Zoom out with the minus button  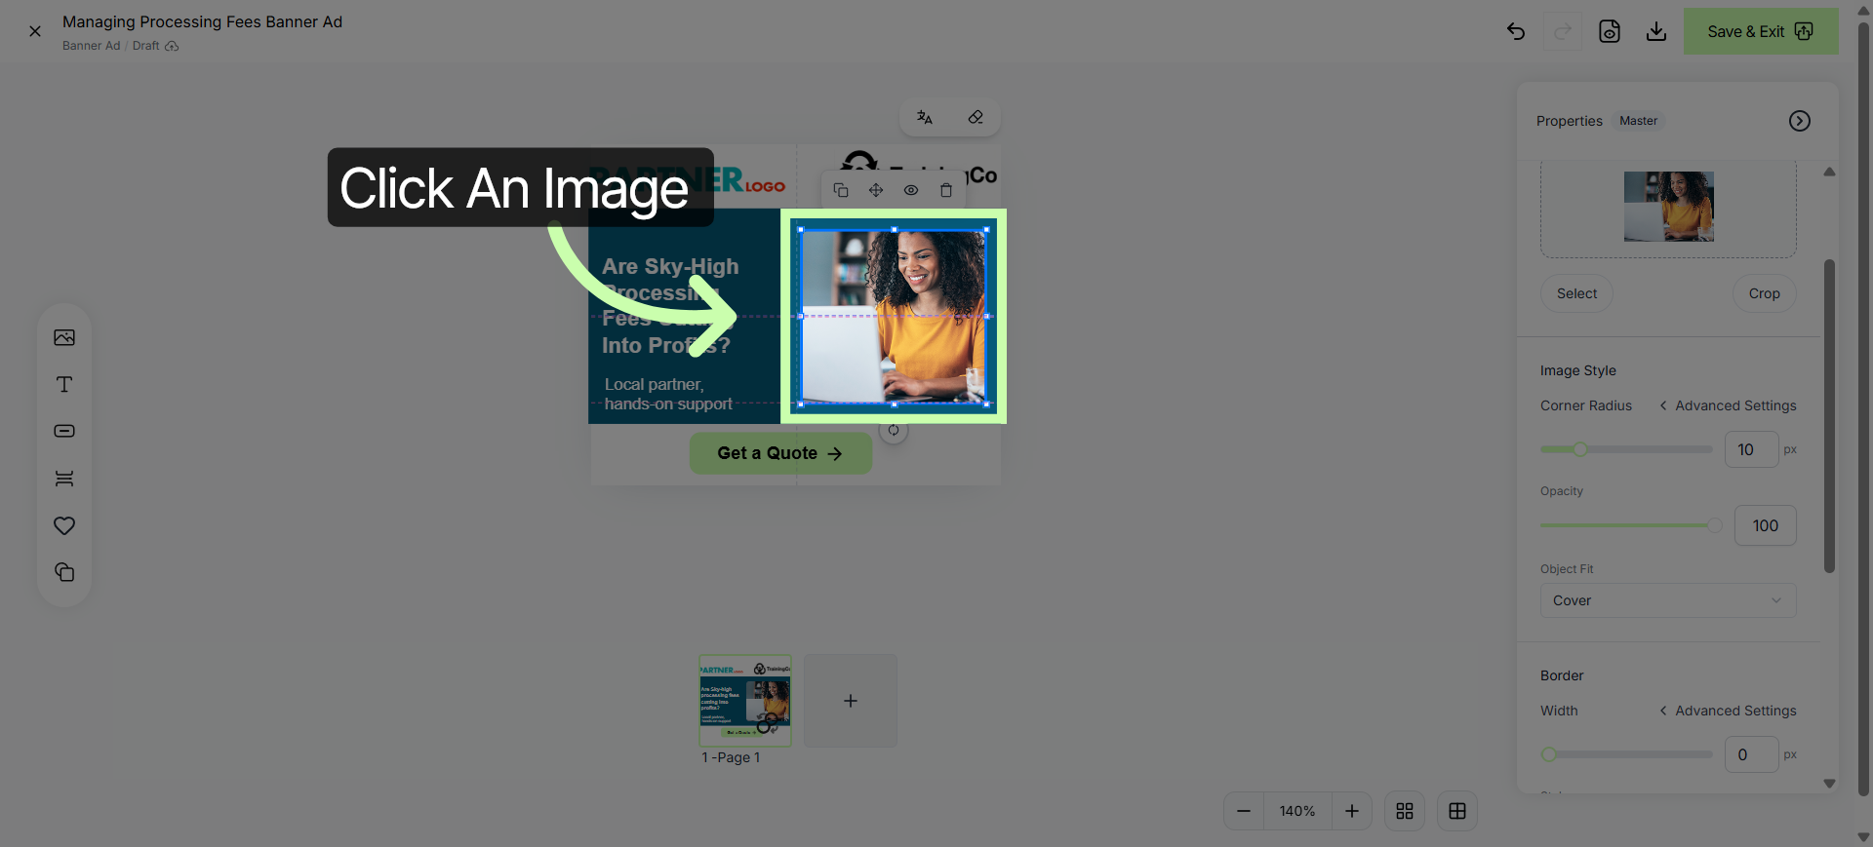[1244, 811]
